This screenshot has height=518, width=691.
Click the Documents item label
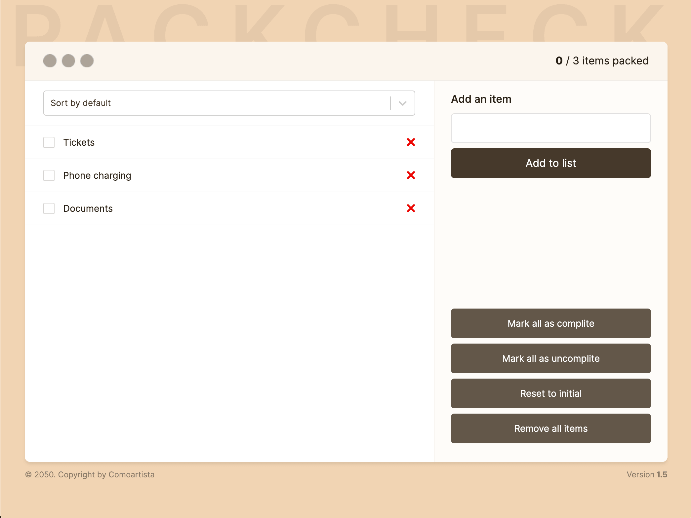point(88,208)
